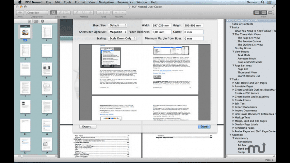Open the Apple menu
Screen dimensions: 290x163
tap(20, 2)
